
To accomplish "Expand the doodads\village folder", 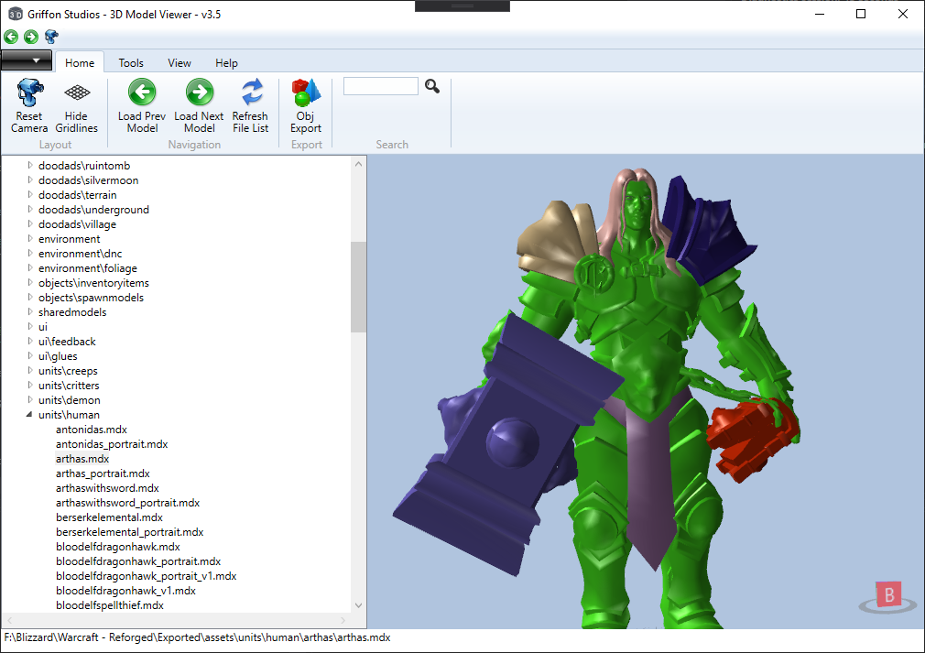I will [30, 224].
